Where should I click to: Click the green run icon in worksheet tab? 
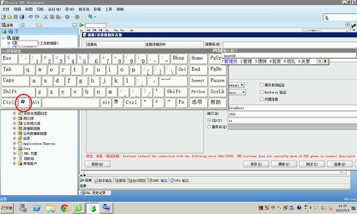pos(82,25)
